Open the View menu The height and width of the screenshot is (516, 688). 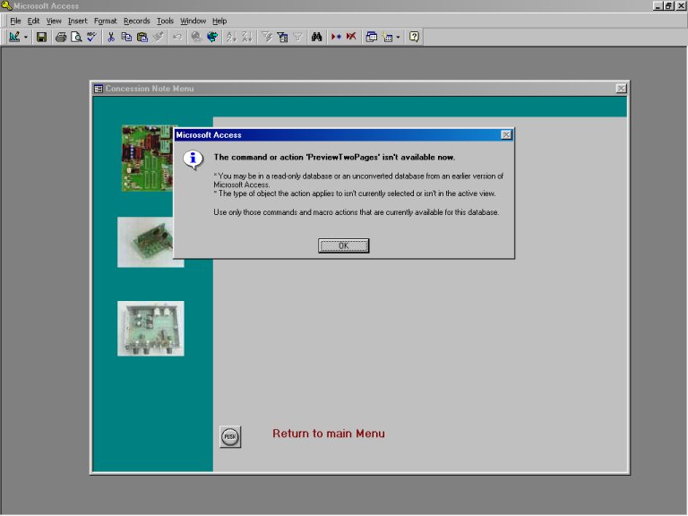[54, 21]
